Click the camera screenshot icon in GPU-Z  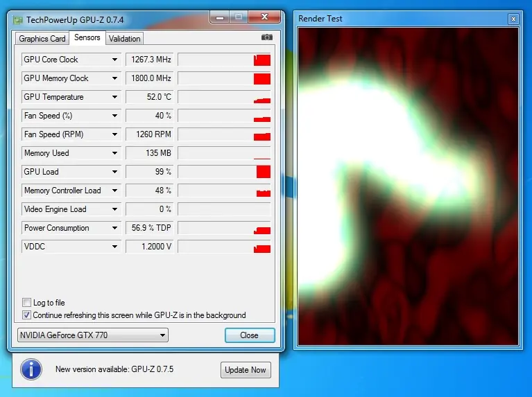point(266,37)
